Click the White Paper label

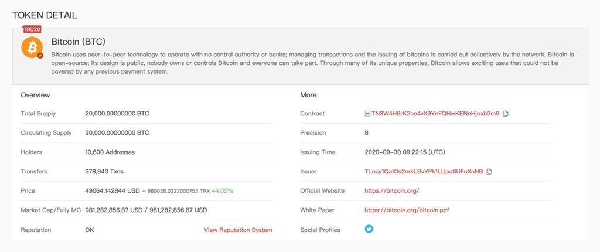click(x=317, y=210)
